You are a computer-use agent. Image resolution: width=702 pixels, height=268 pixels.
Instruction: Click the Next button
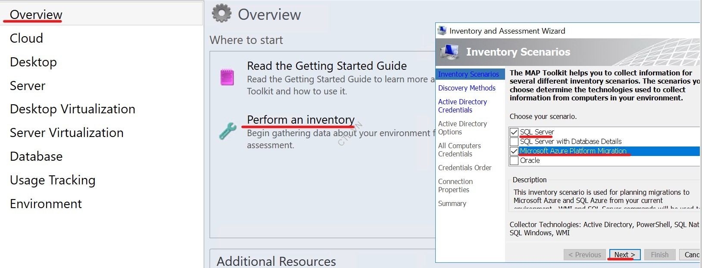click(x=624, y=254)
